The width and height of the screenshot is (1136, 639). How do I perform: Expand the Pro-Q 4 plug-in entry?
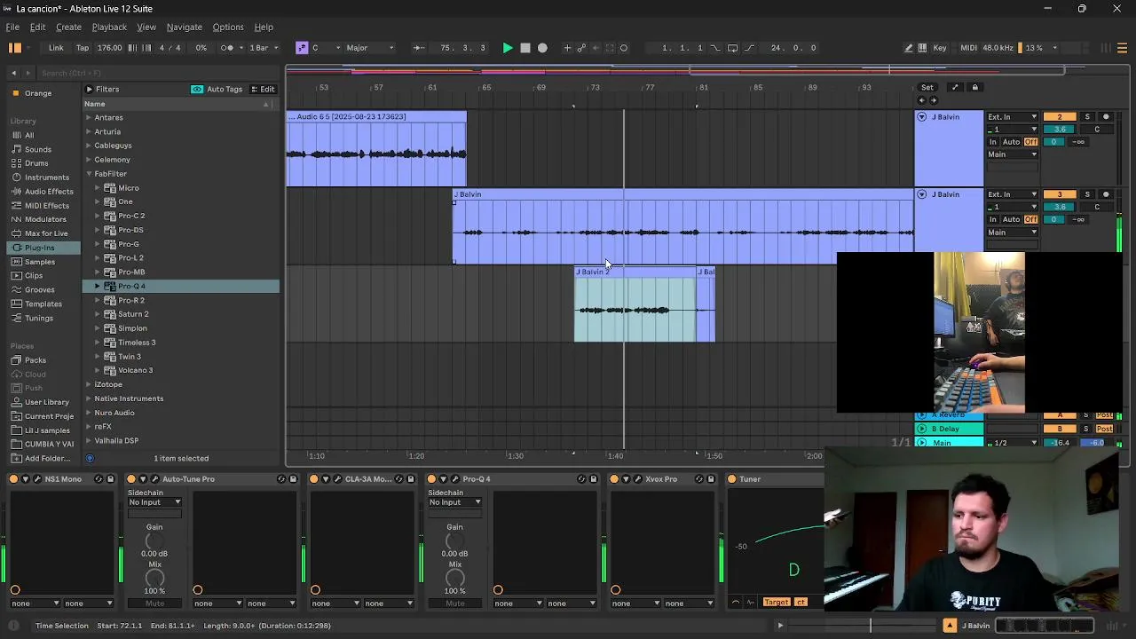[x=98, y=287]
